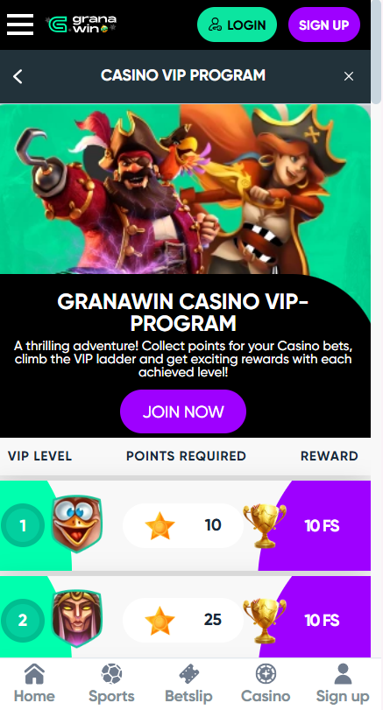Open the hamburger menu

click(20, 25)
